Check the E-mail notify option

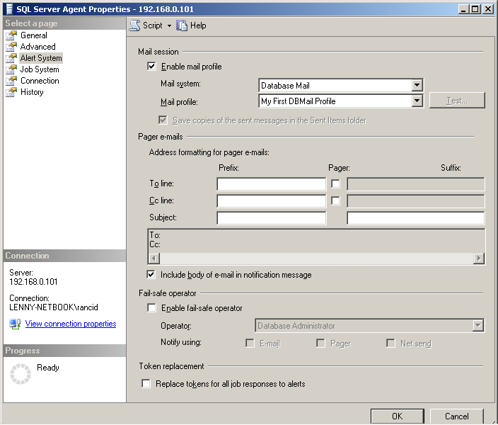(x=250, y=343)
